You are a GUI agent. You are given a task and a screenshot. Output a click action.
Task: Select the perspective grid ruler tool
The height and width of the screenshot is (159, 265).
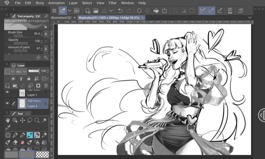coord(8,135)
